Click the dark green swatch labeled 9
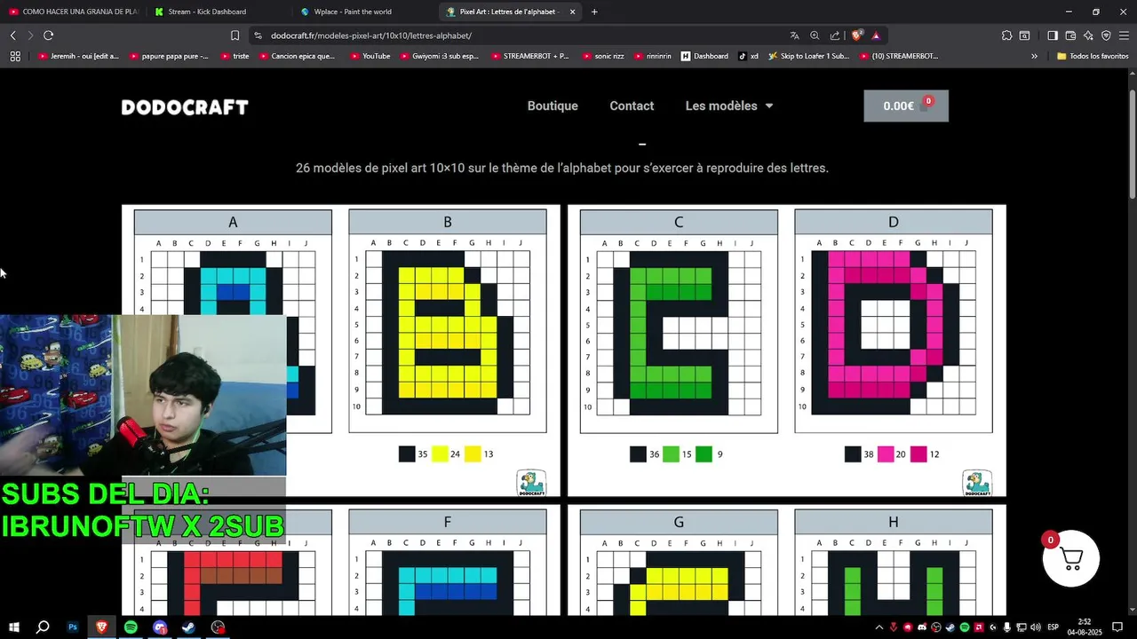Image resolution: width=1137 pixels, height=639 pixels. [704, 454]
